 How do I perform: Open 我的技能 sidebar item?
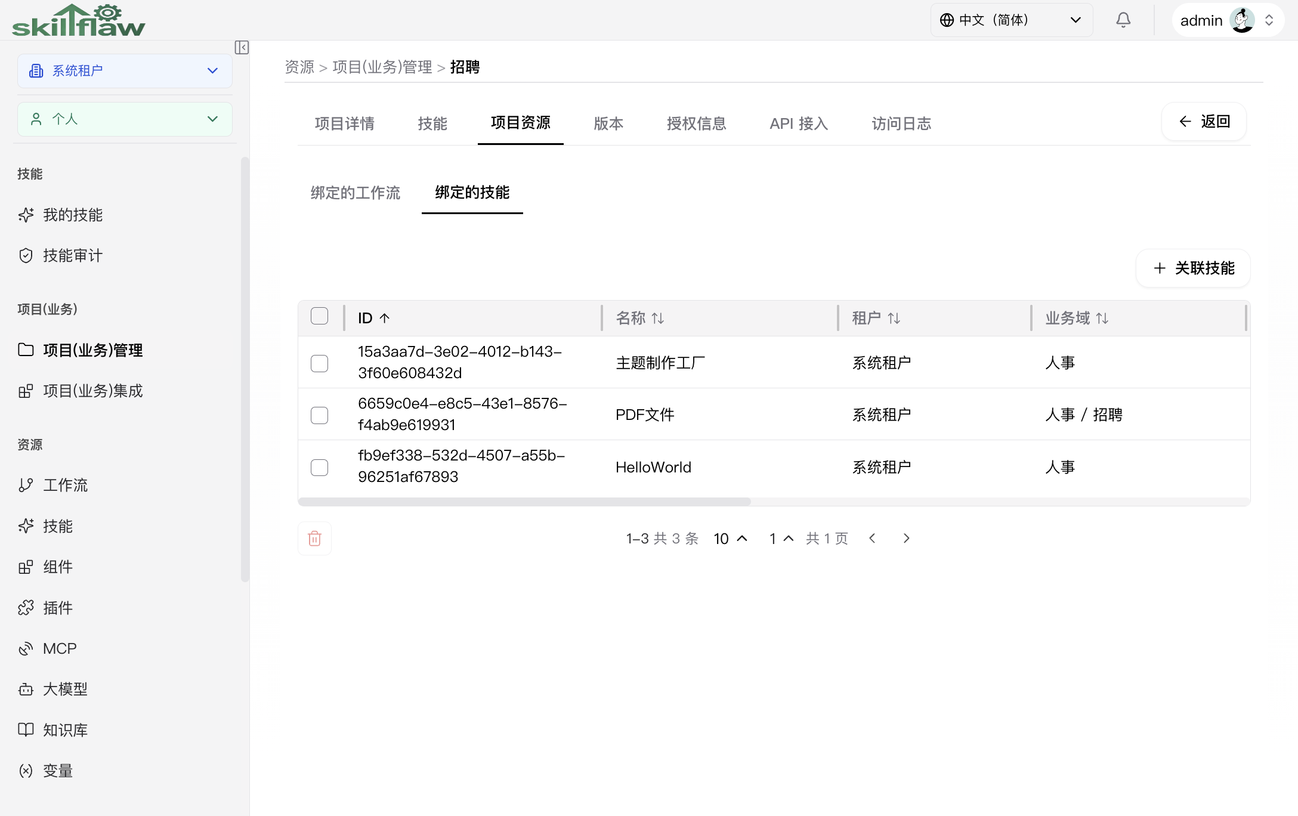[x=125, y=215]
